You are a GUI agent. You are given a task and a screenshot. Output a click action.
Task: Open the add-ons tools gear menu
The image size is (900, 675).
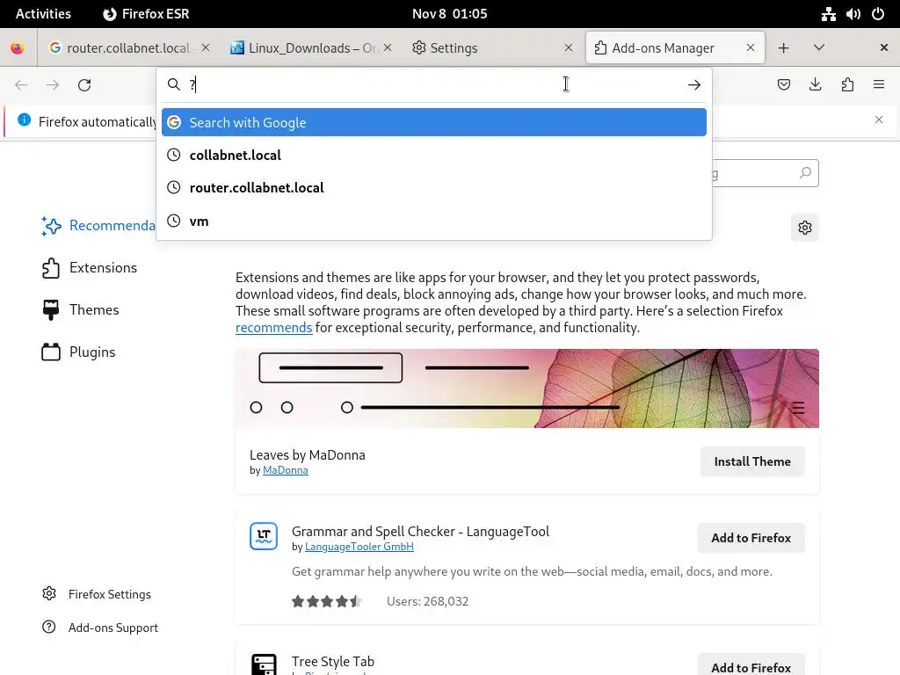click(805, 228)
